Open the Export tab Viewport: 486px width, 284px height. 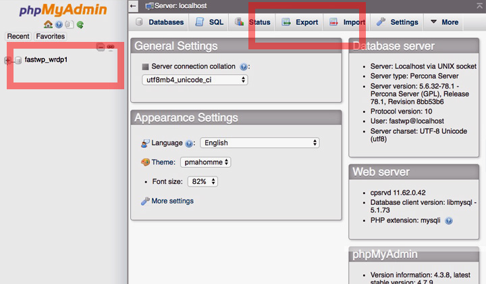coord(300,22)
